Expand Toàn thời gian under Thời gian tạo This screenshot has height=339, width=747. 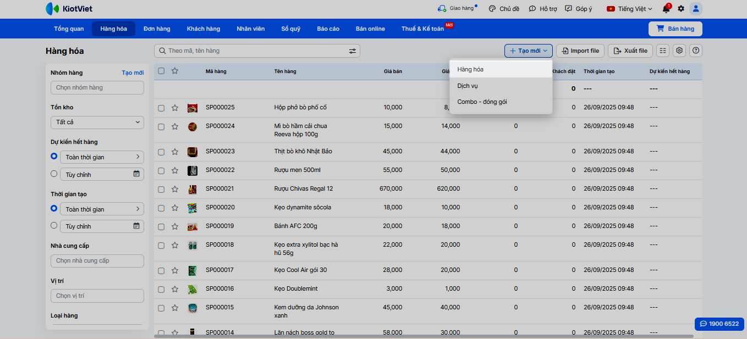tap(102, 209)
